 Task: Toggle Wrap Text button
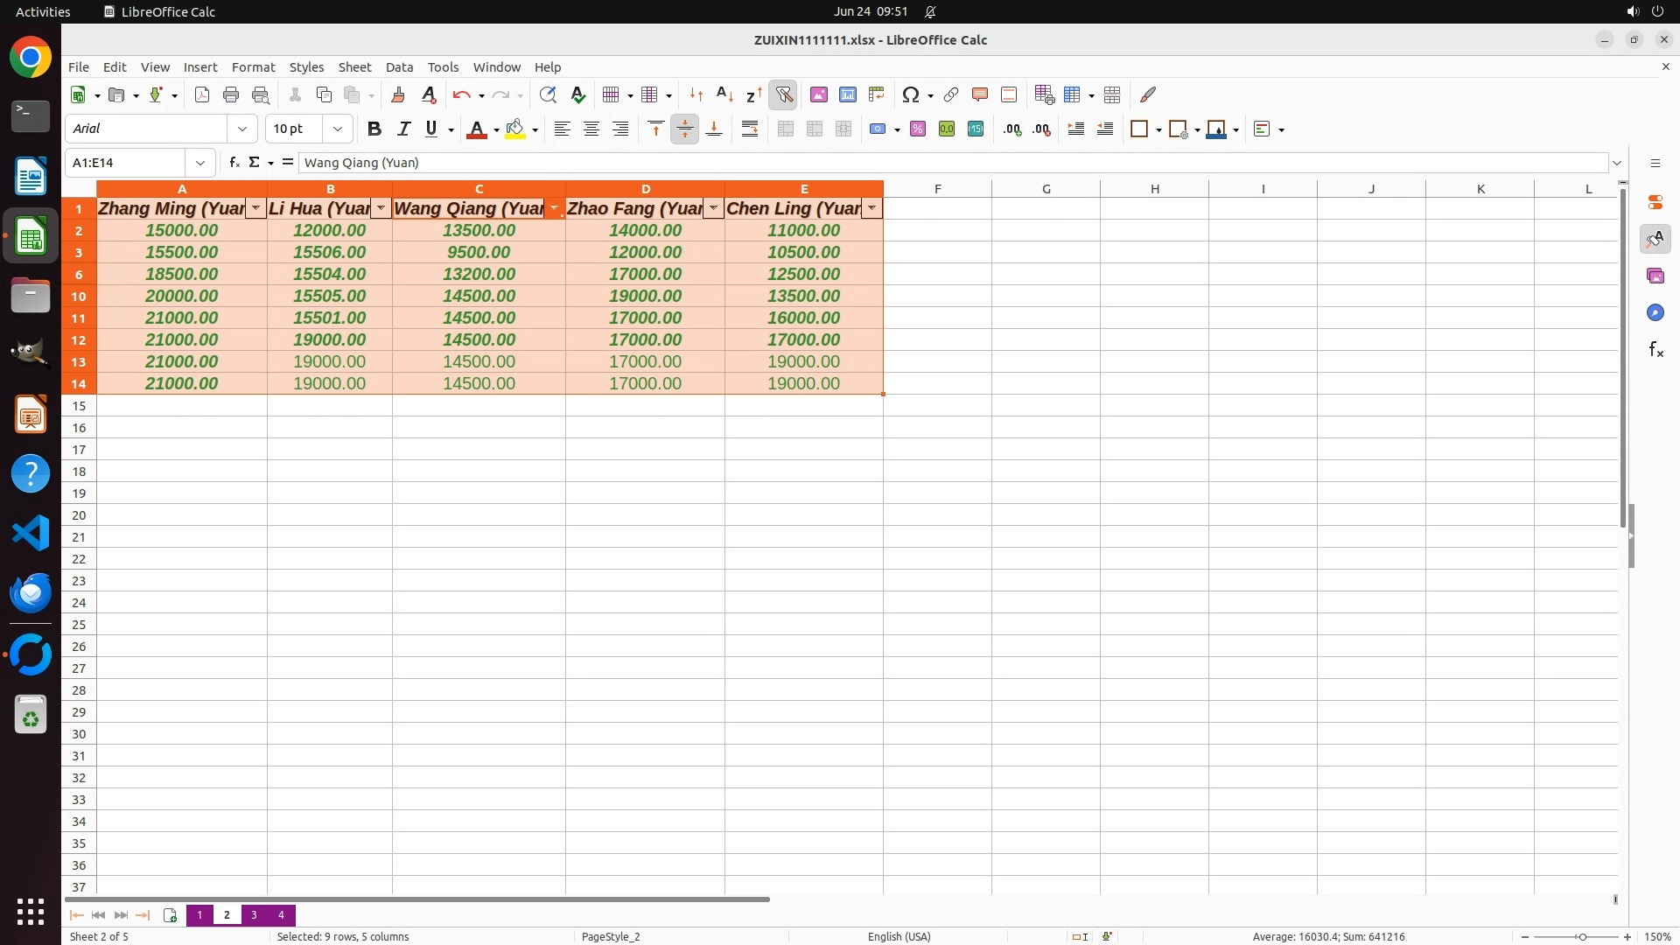point(750,129)
